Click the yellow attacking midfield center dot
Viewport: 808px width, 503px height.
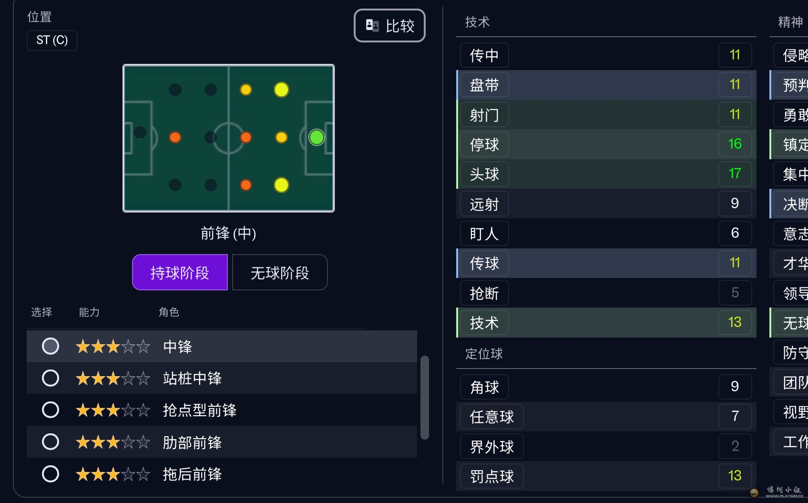click(x=281, y=137)
